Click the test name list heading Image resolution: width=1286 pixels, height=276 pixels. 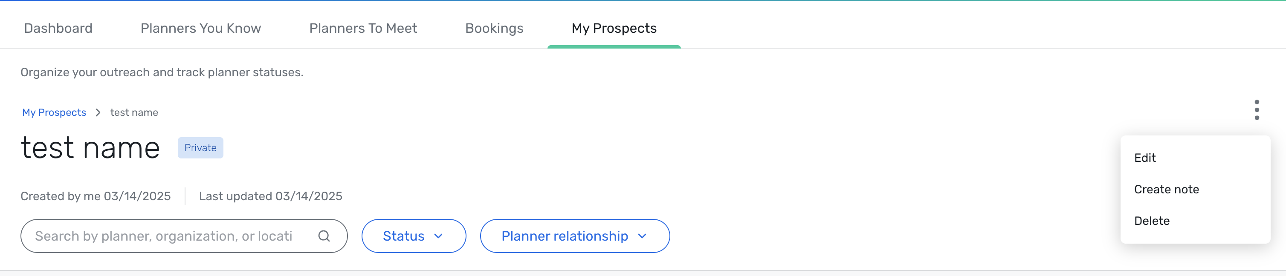click(90, 148)
